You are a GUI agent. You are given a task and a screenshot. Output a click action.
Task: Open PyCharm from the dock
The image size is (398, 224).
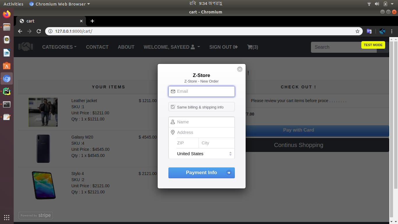pyautogui.click(x=7, y=92)
